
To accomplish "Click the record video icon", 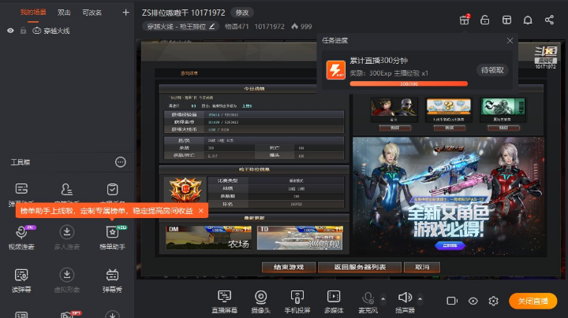I will point(452,301).
